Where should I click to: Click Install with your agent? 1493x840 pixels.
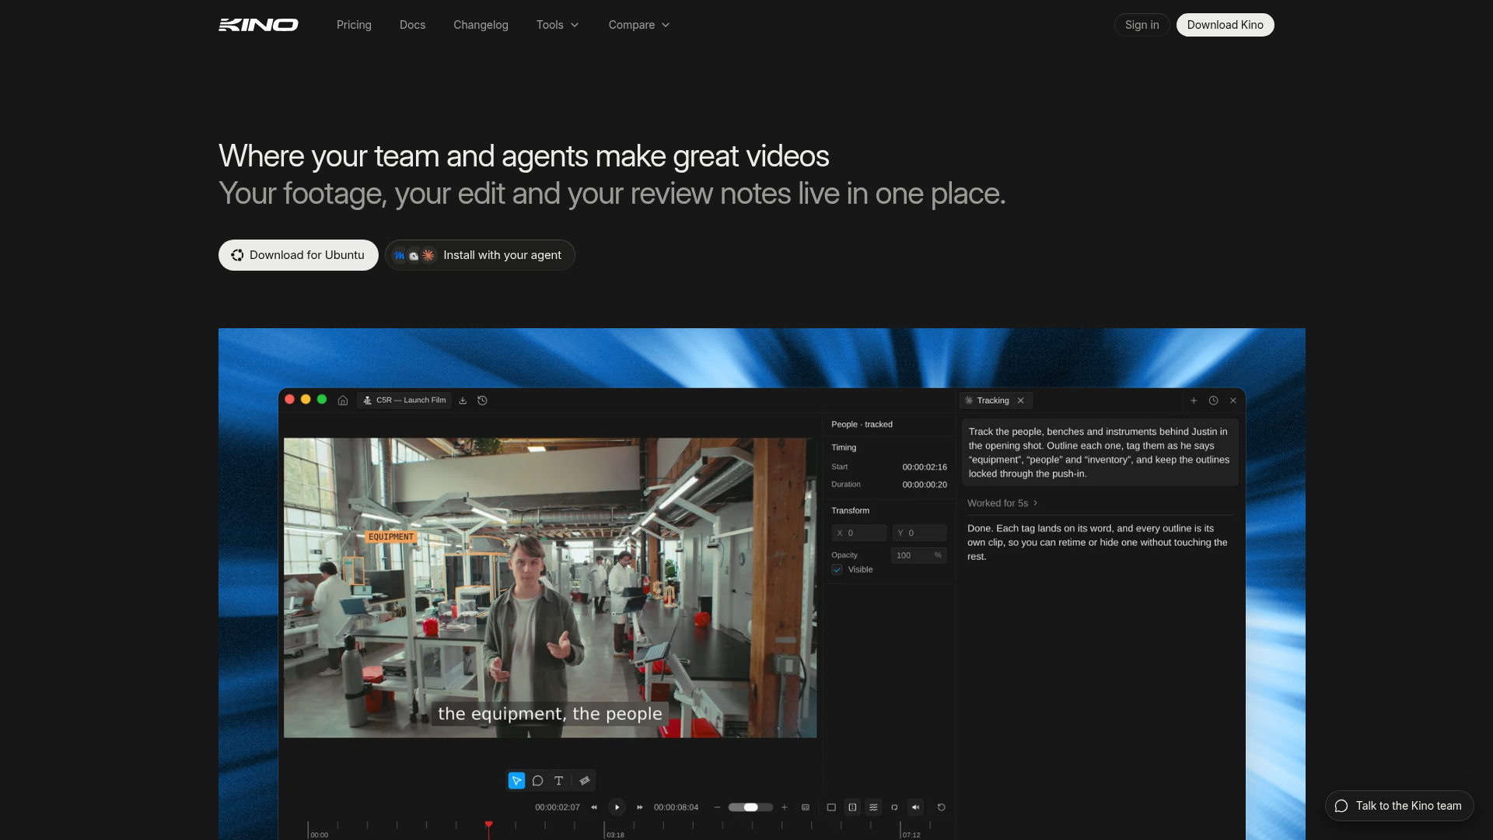point(480,255)
